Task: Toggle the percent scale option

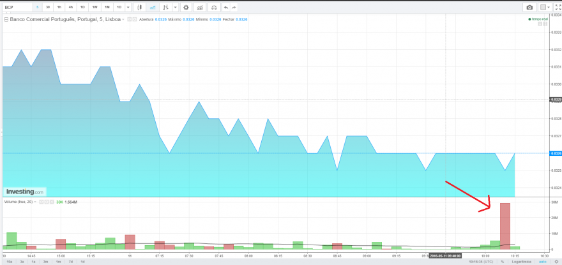Action: tap(503, 262)
